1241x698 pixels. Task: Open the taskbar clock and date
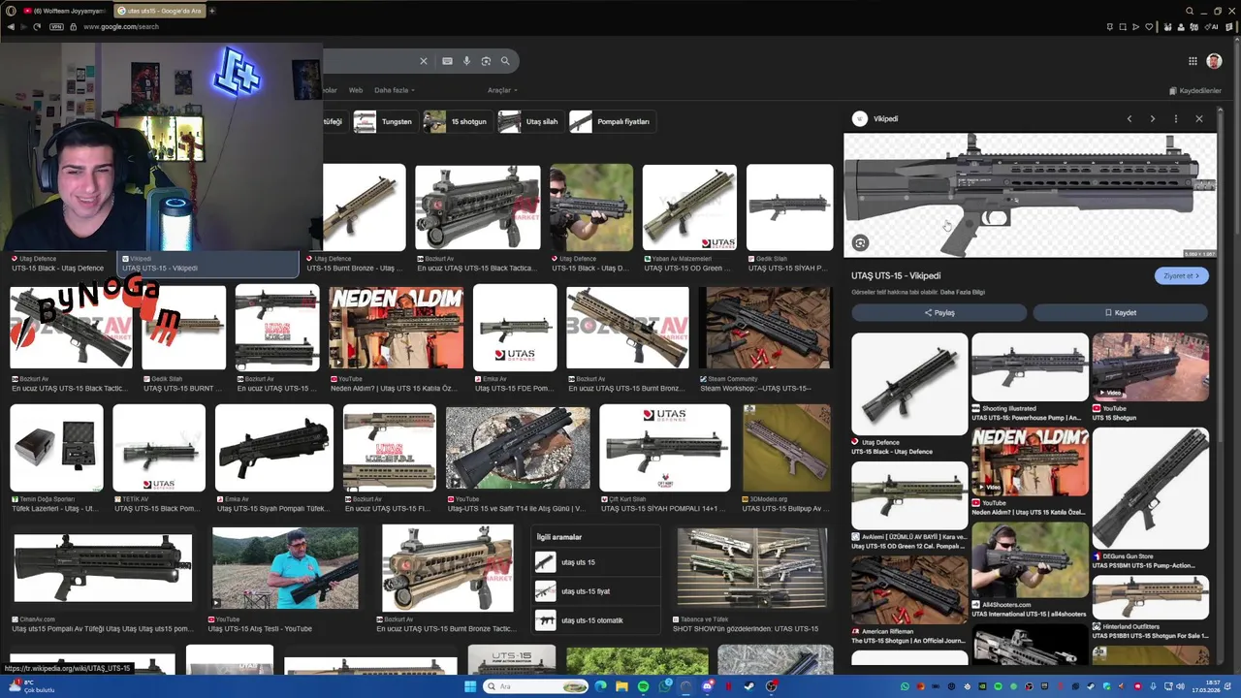pos(1207,686)
